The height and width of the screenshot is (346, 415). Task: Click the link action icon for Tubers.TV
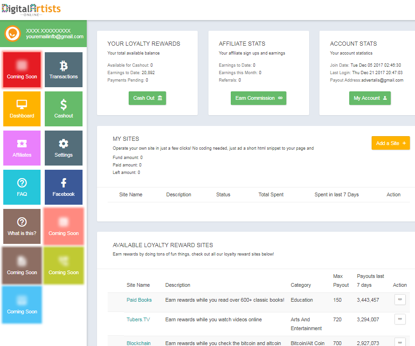pyautogui.click(x=400, y=319)
